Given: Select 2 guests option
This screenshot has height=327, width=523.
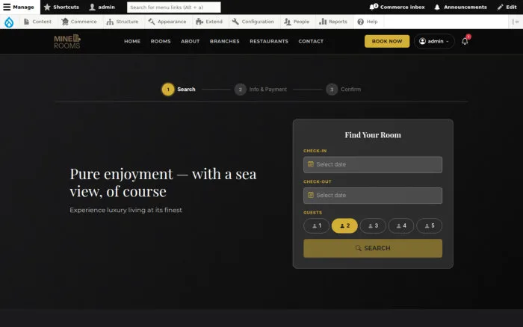Looking at the screenshot, I should [x=344, y=226].
